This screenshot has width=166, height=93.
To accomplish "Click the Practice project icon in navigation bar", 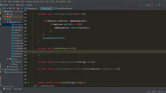I will (x=1, y=5).
